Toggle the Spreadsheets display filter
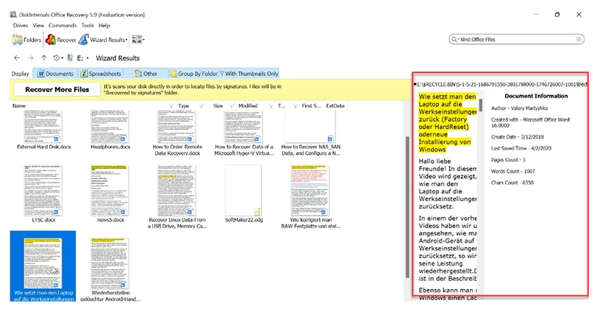Screen dimensions: 611x311 [101, 73]
